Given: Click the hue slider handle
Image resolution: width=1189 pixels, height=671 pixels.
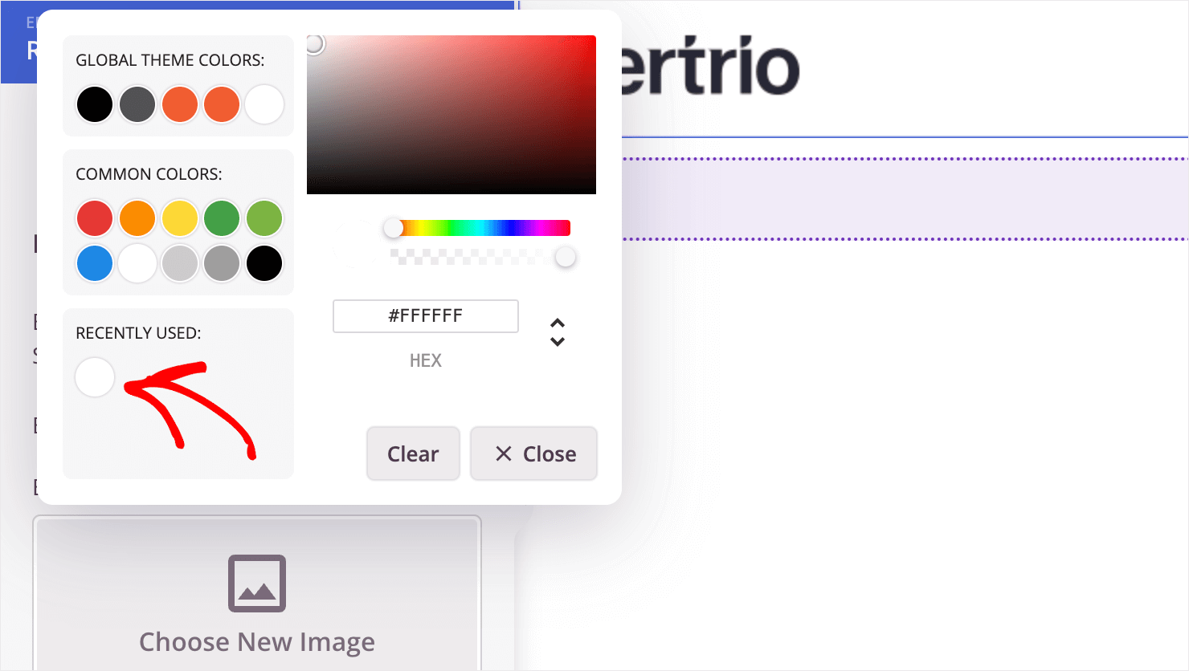Looking at the screenshot, I should (393, 228).
